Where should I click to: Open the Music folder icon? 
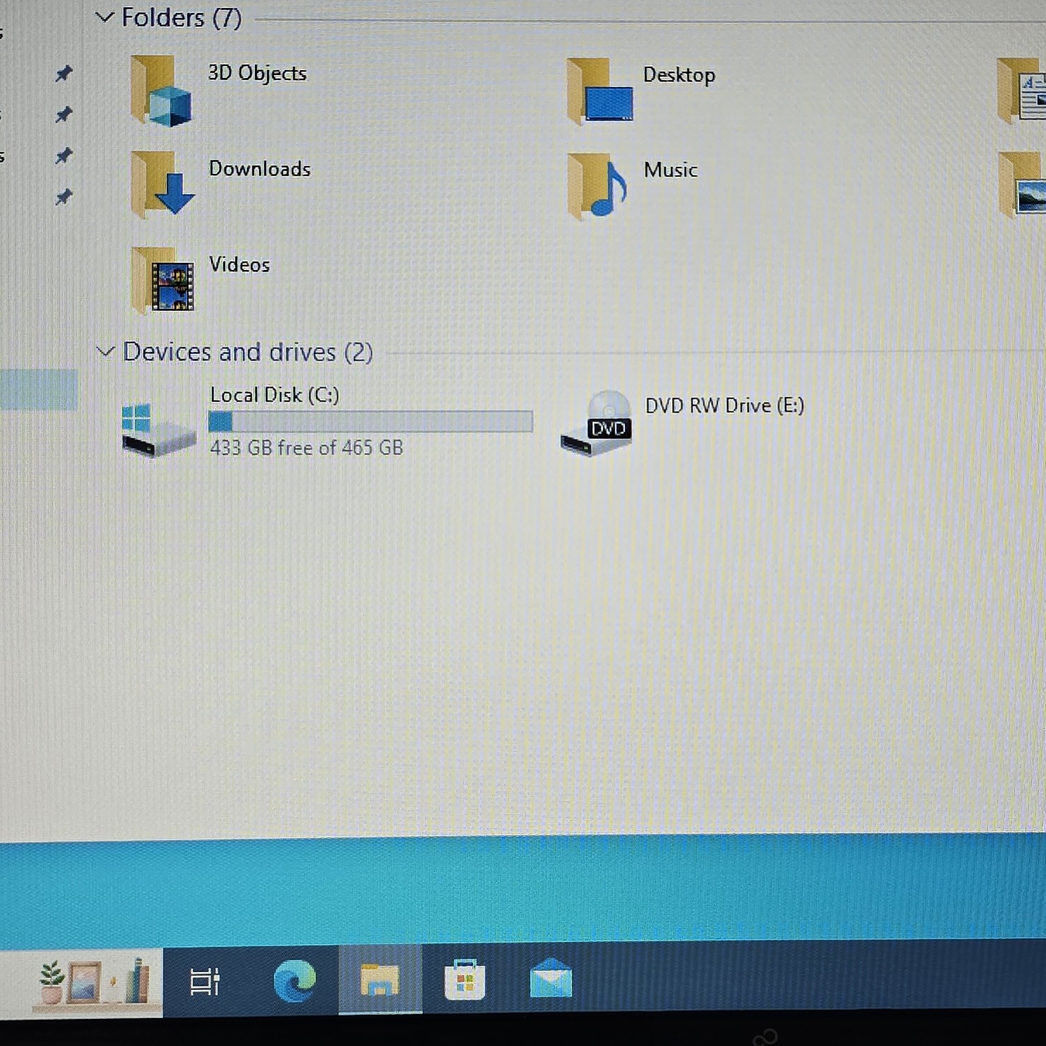pos(598,186)
